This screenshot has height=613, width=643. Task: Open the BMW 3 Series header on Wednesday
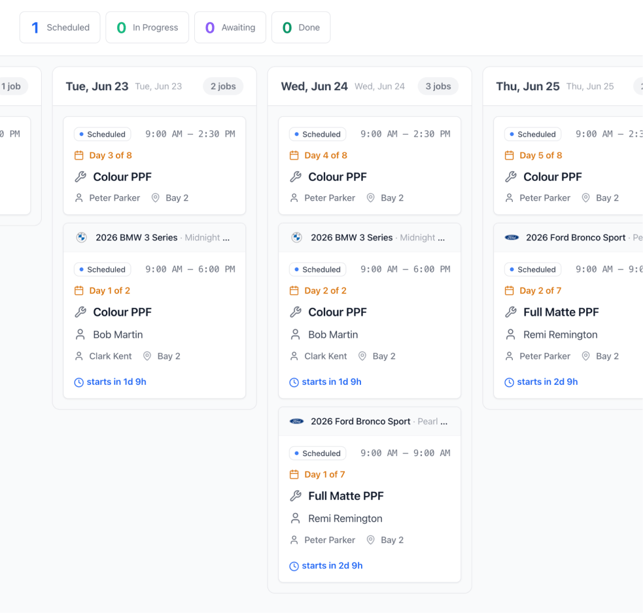(x=370, y=238)
